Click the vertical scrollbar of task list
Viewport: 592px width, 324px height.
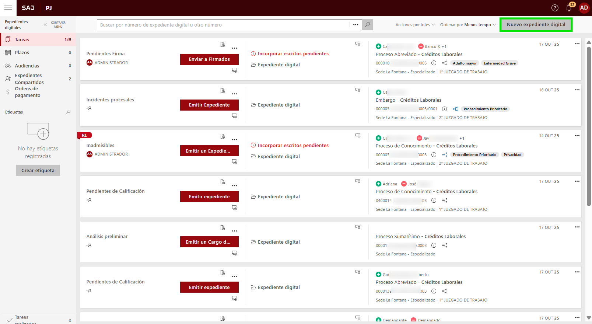click(588, 125)
